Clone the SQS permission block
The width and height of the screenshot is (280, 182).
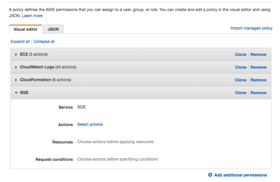[241, 93]
